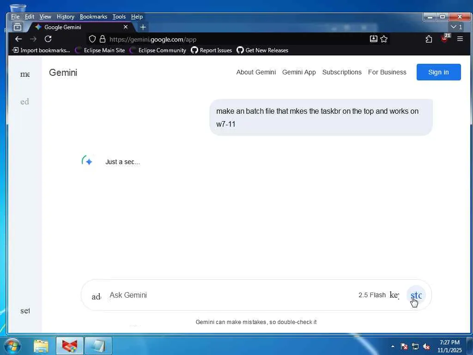Click the user prompt message bubble
The height and width of the screenshot is (355, 473).
(x=321, y=117)
